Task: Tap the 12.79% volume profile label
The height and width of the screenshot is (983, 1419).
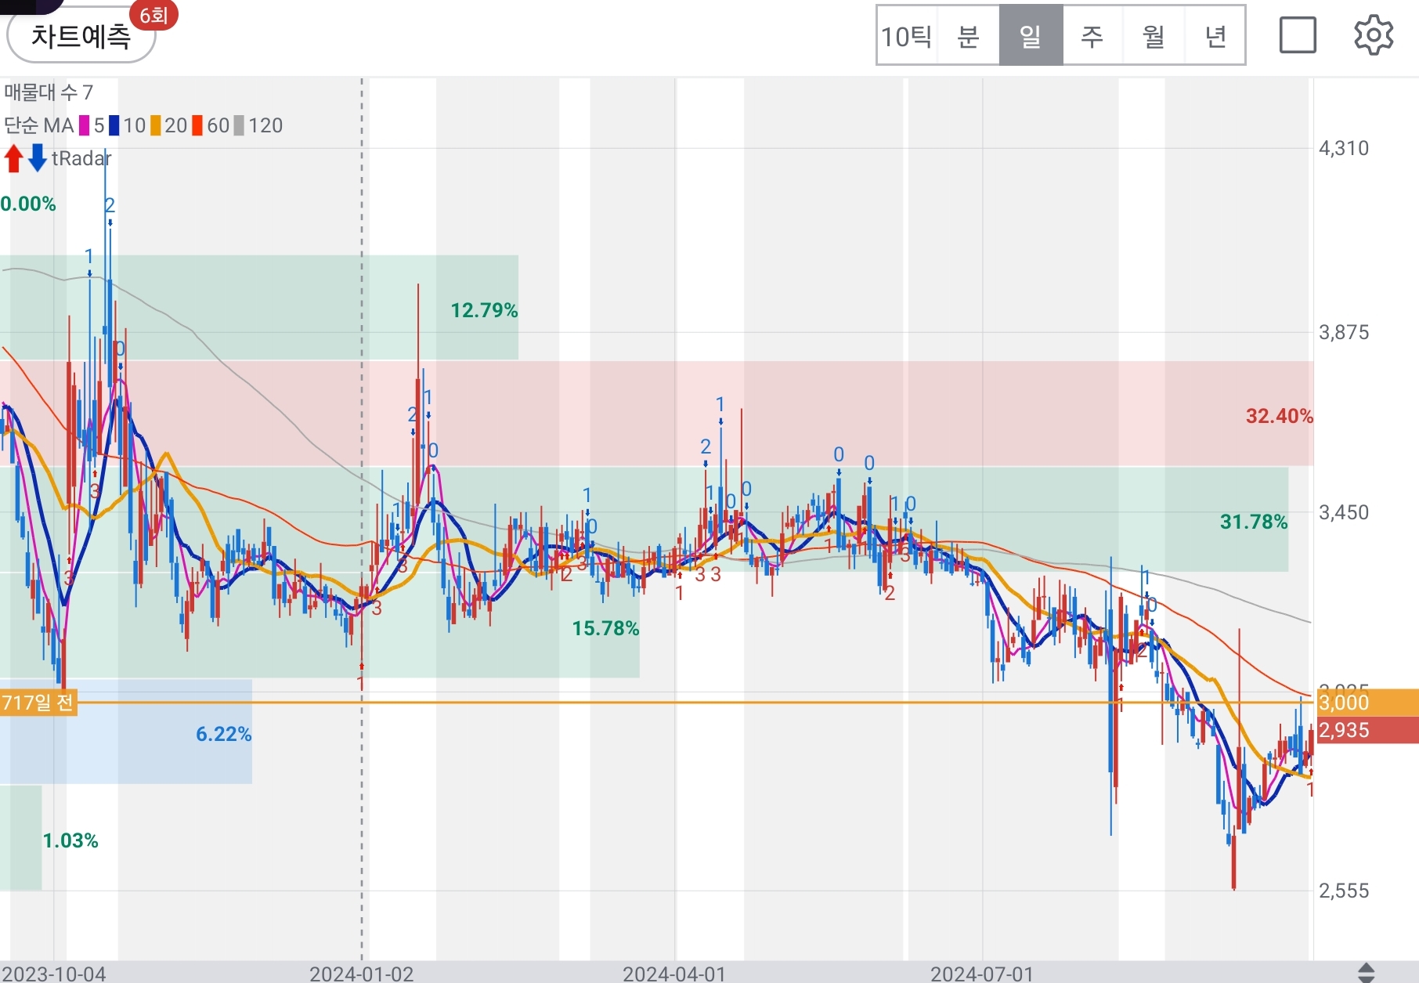Action: point(484,310)
